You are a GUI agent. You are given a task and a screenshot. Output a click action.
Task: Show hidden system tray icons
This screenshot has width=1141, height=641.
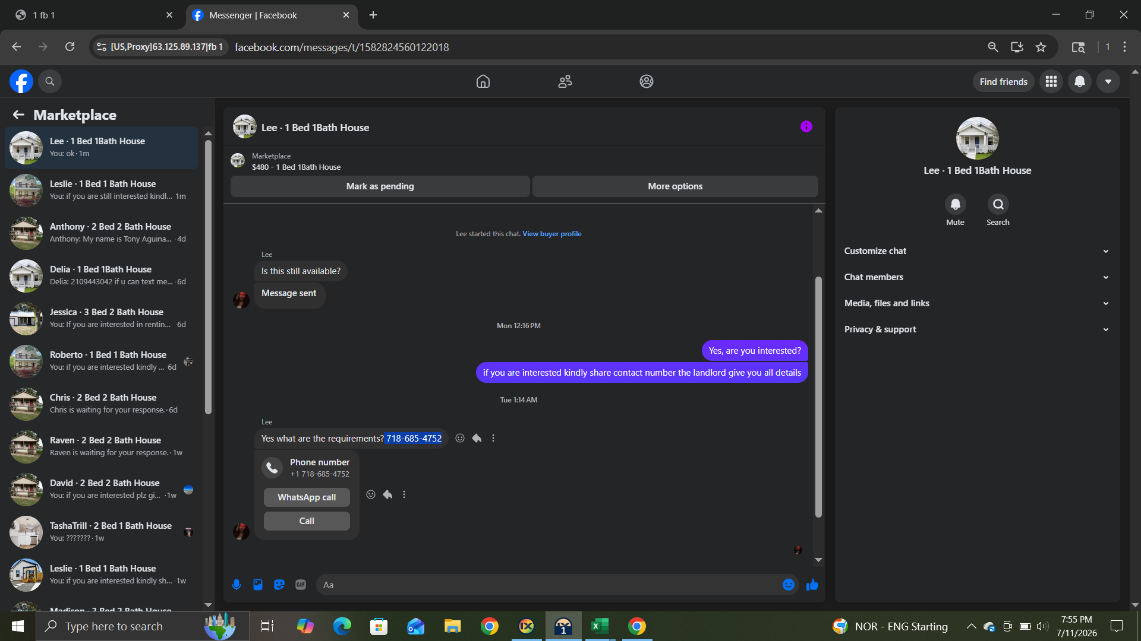click(x=971, y=626)
